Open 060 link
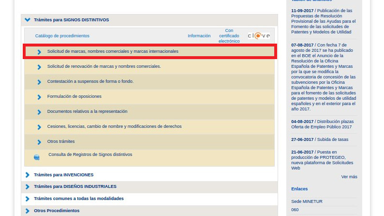This screenshot has height=216, width=384. coord(295,210)
